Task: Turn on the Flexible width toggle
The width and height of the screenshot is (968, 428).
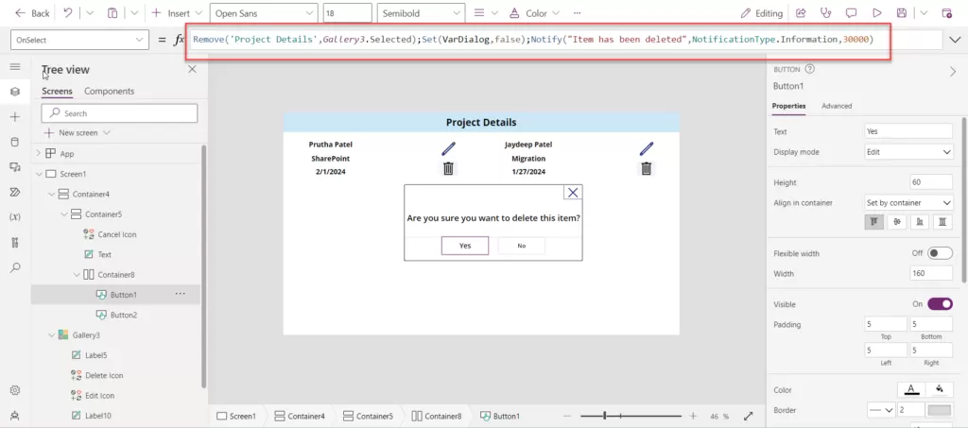Action: (x=940, y=253)
